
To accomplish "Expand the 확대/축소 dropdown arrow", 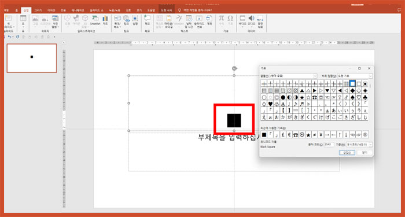I will pos(120,27).
